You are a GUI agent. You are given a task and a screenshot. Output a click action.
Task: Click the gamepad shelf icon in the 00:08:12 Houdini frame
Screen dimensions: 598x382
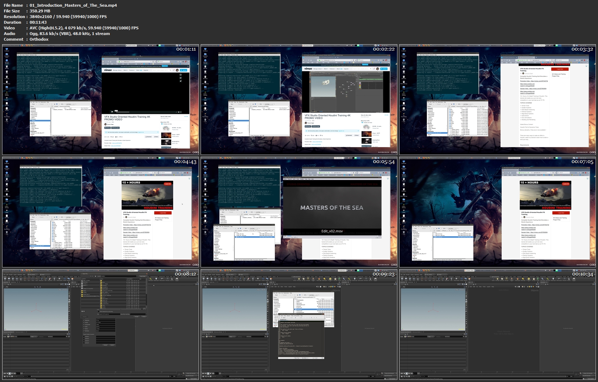[177, 279]
